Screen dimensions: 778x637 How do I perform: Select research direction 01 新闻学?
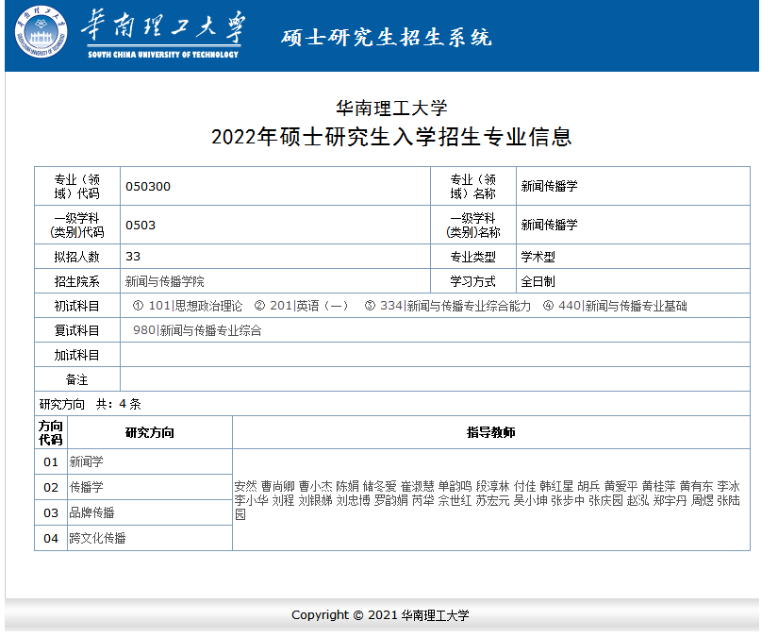86,461
